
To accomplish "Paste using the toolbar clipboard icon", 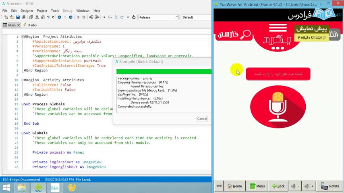I will tap(43, 17).
